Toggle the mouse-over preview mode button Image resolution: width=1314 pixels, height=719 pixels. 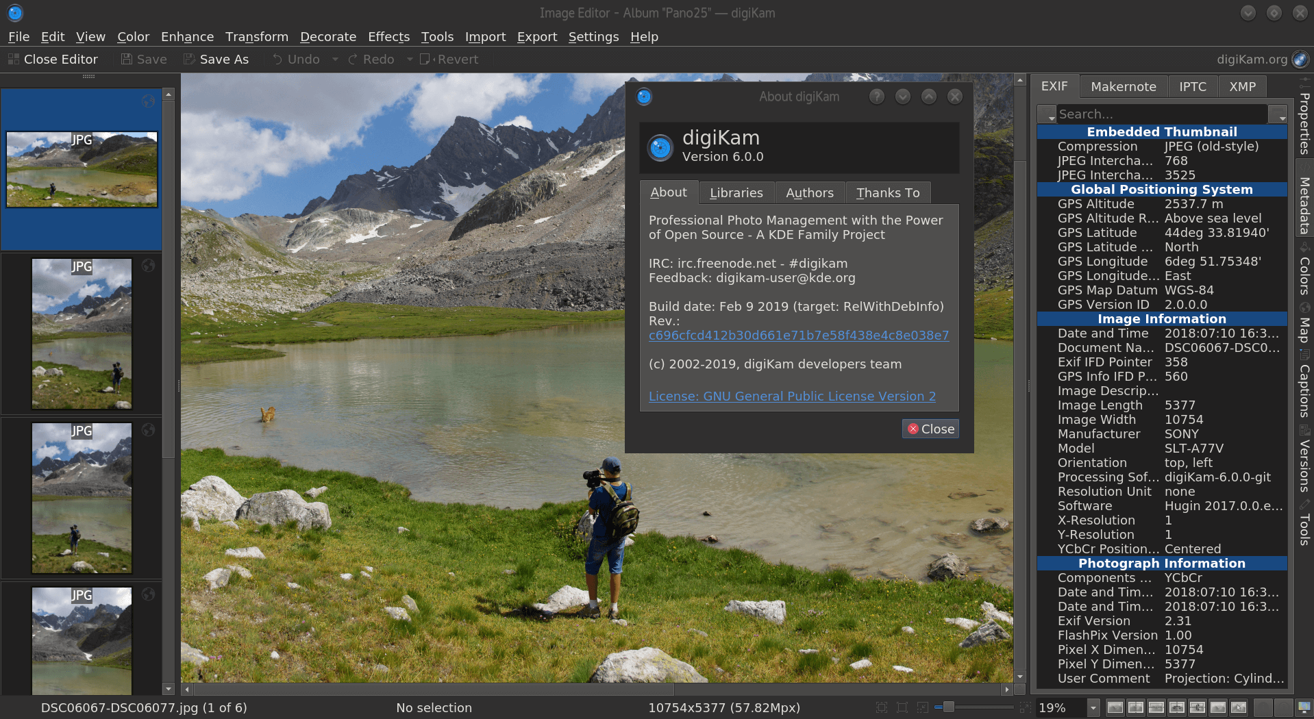1239,707
